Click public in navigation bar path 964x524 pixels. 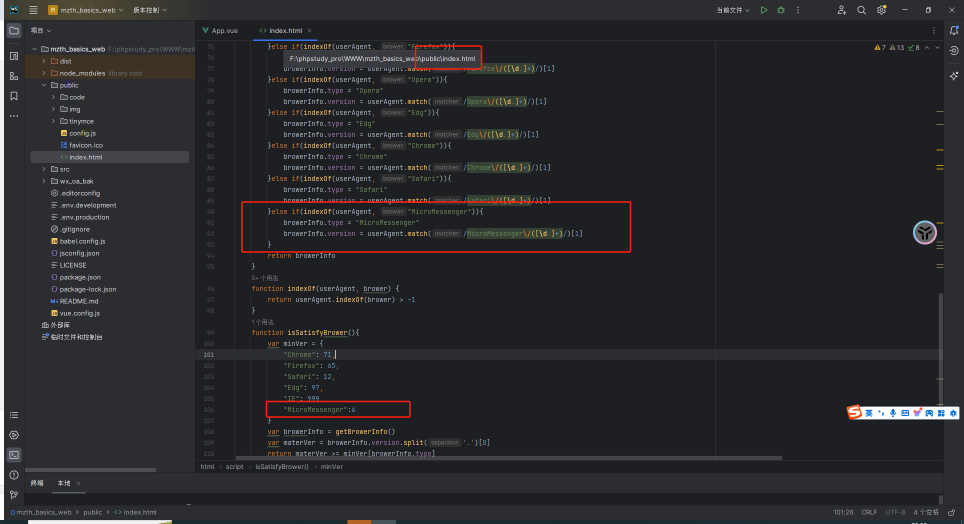tap(92, 512)
